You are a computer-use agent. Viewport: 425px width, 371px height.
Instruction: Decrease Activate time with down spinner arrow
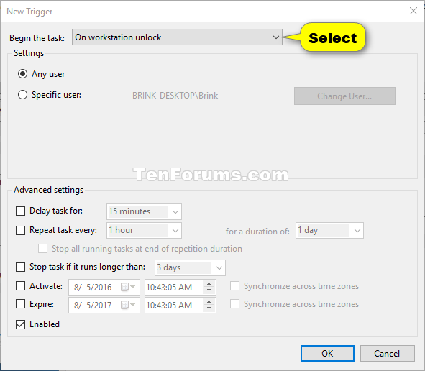pos(209,290)
